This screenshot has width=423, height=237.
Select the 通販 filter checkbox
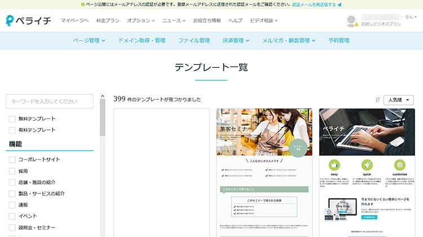[x=12, y=205]
